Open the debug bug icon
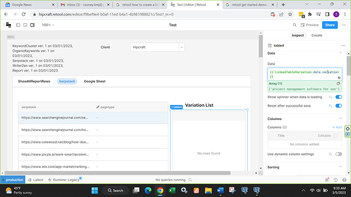Image resolution: width=351 pixels, height=197 pixels. 327,180
